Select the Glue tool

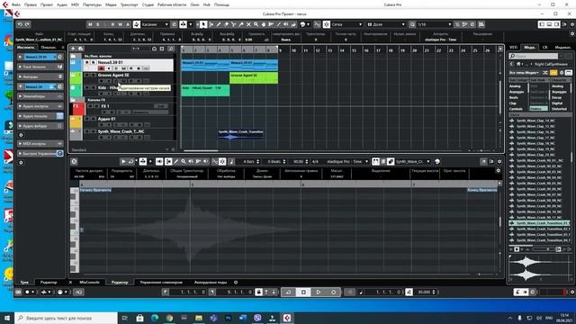241,24
